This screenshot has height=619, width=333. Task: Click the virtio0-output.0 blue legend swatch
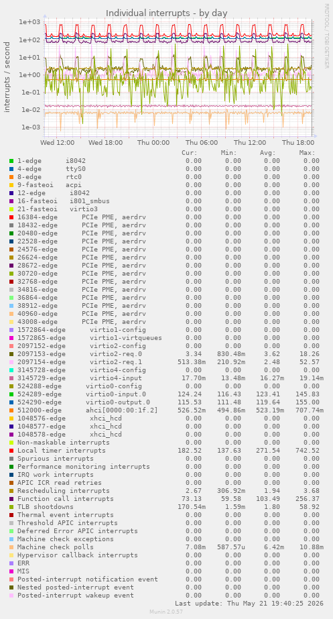point(11,402)
